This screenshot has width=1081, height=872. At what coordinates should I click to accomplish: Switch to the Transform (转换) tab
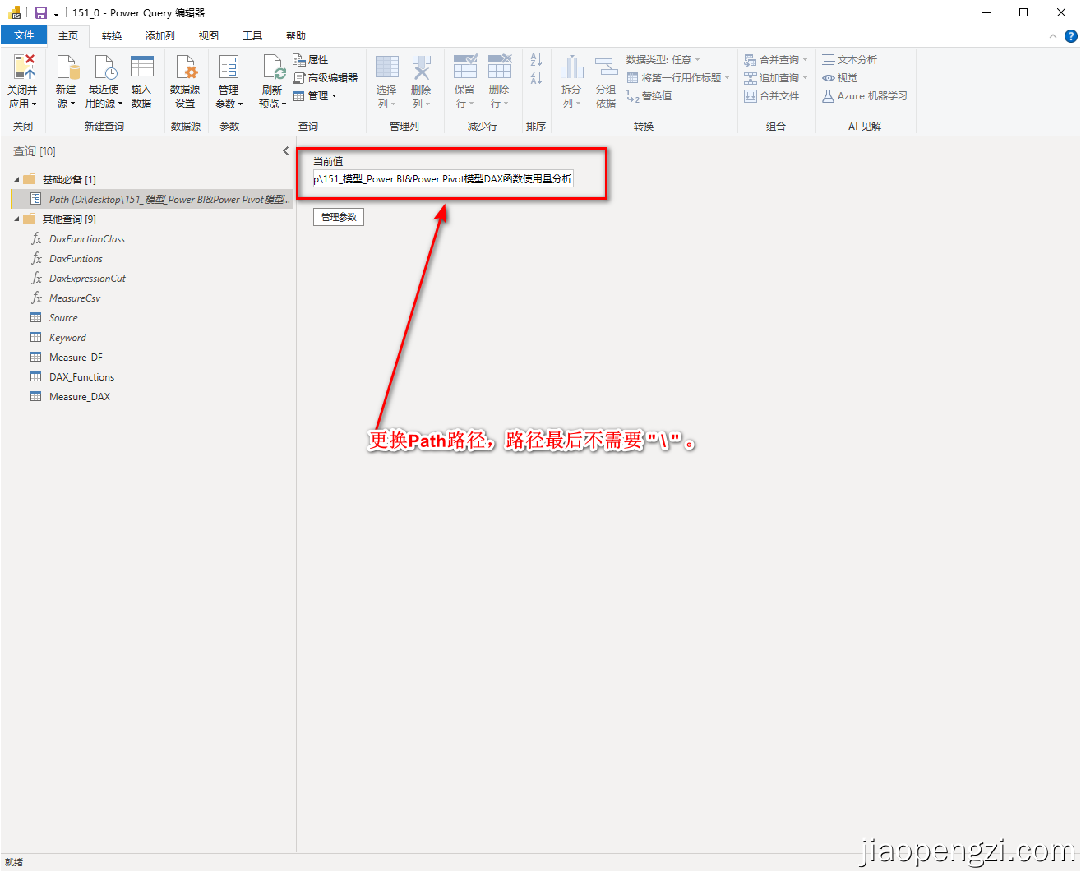click(x=112, y=36)
